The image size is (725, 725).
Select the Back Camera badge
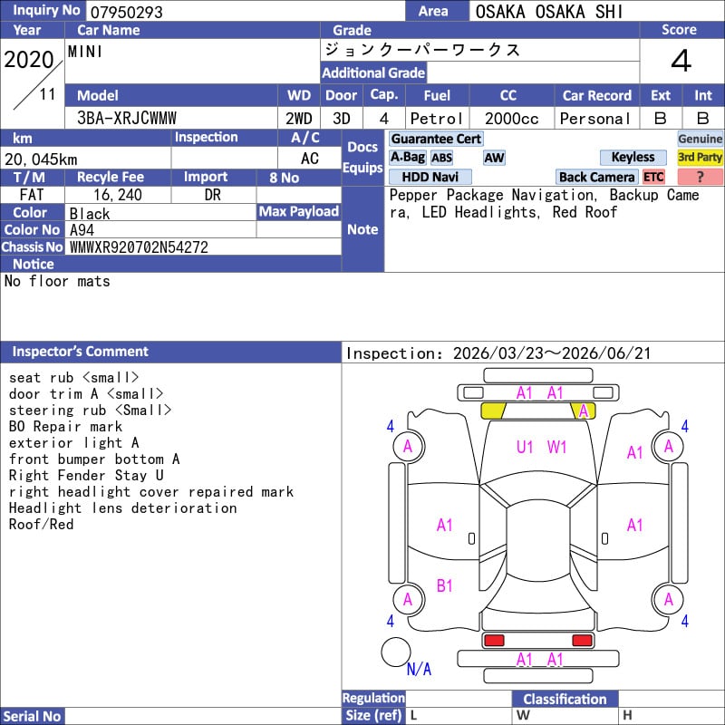coord(597,177)
